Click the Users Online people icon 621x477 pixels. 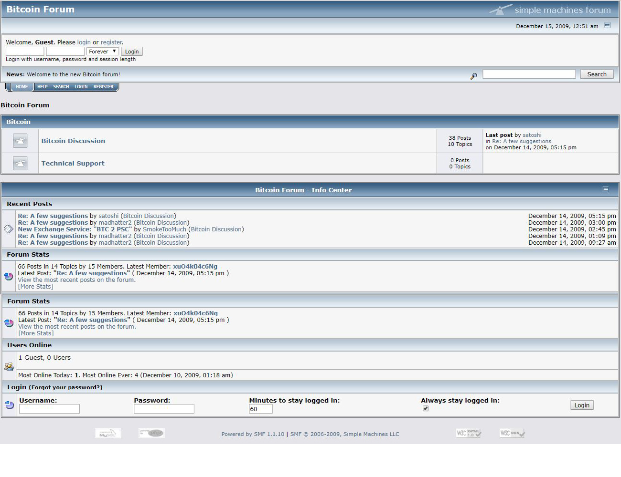pos(9,366)
